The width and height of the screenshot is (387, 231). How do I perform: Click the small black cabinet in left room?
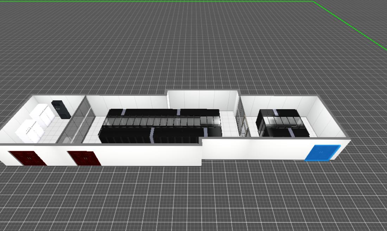61,109
